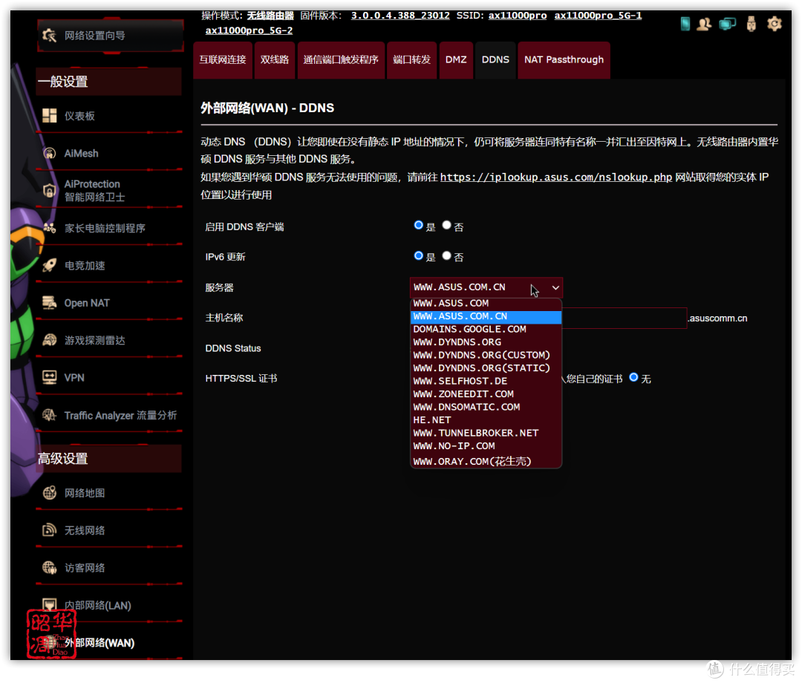The image size is (802, 686).
Task: Click the Traffic Analyzer icon
Action: (x=50, y=415)
